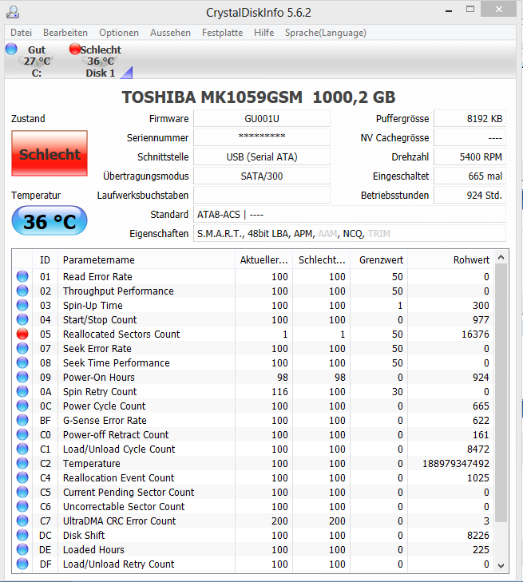
Task: Click the status orb of Spin-Up Time
Action: (22, 305)
